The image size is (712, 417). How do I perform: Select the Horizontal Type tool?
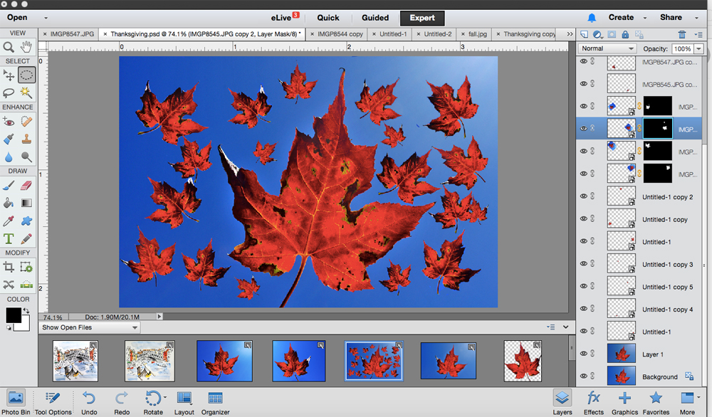pos(9,239)
